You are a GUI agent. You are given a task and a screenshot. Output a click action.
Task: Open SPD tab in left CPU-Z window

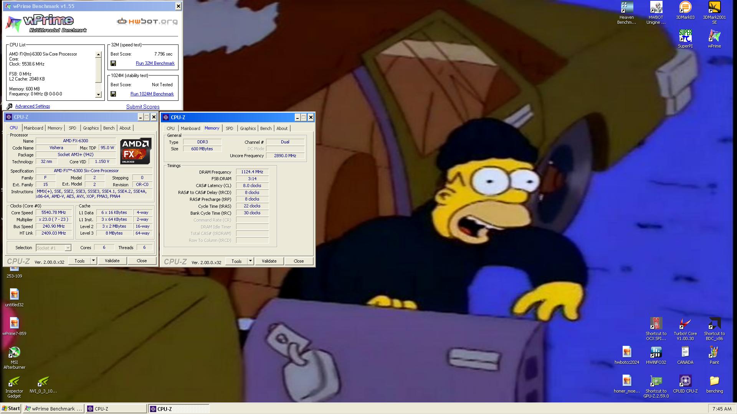73,128
